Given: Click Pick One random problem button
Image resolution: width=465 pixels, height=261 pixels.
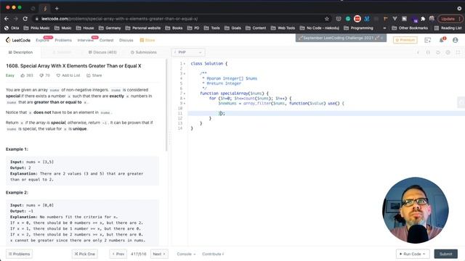Looking at the screenshot, I should click(x=85, y=254).
